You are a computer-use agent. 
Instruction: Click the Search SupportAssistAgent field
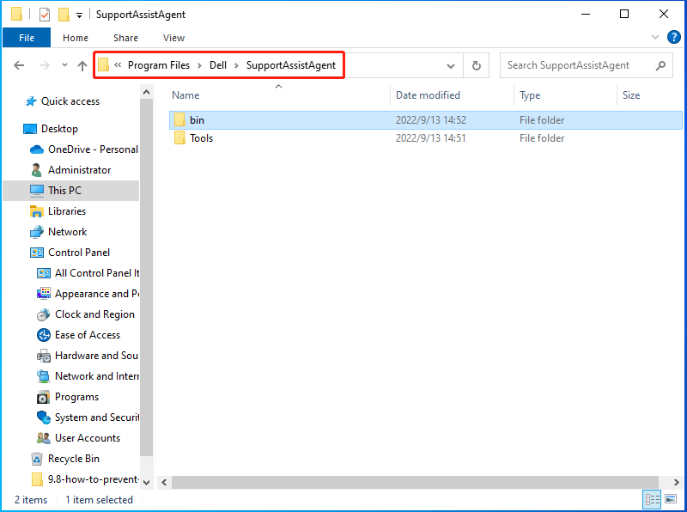pyautogui.click(x=586, y=65)
